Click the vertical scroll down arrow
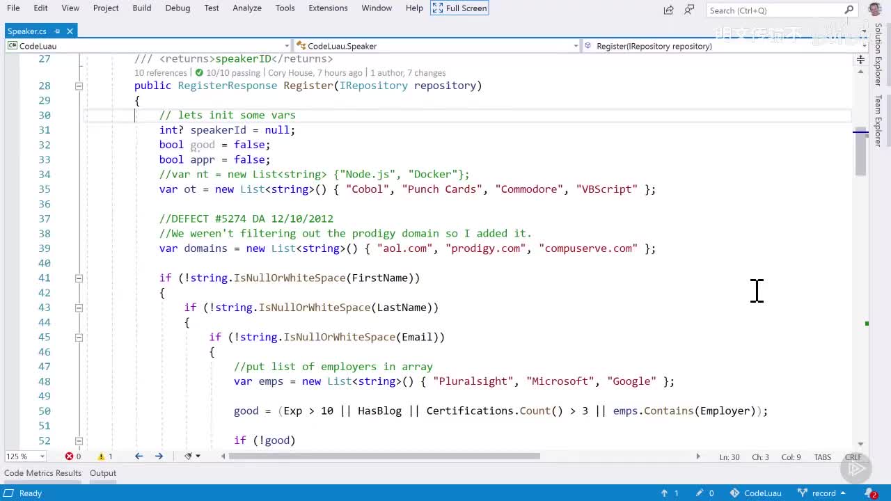 pos(861,444)
